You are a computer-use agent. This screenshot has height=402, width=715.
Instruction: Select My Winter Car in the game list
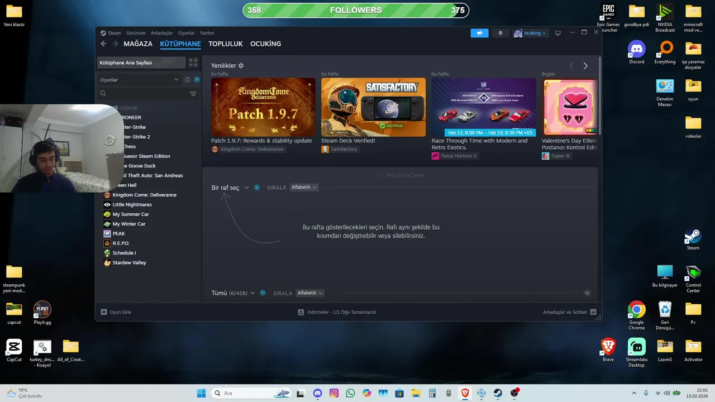(x=129, y=224)
